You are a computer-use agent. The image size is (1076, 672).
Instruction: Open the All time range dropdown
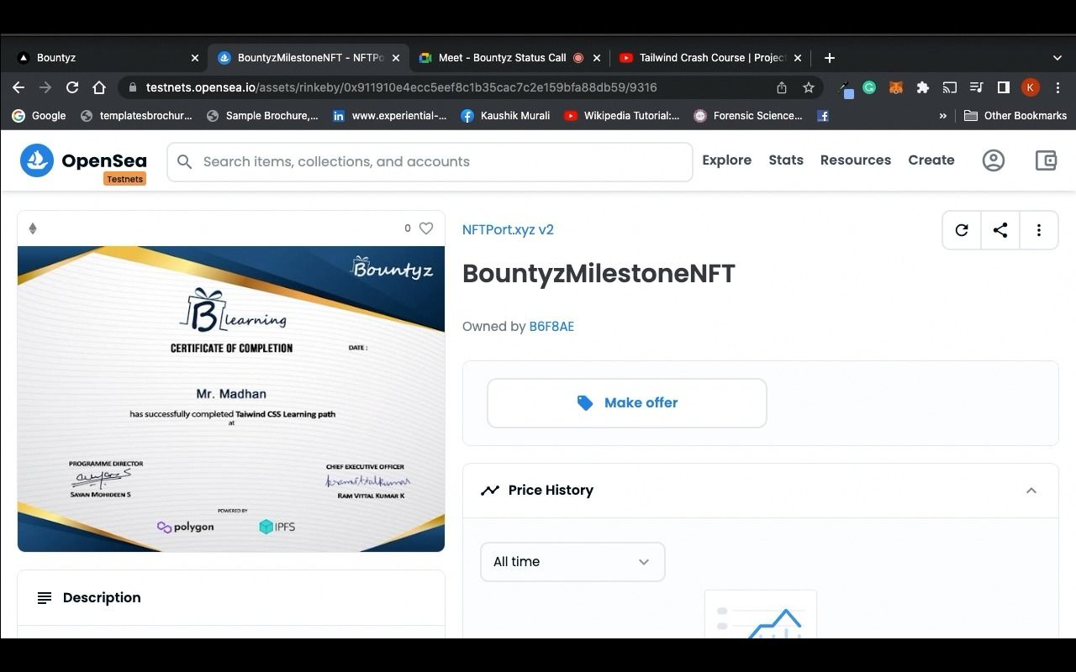coord(572,562)
